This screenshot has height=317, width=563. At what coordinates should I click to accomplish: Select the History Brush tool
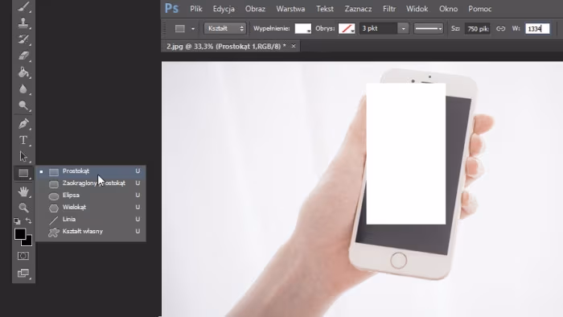23,39
